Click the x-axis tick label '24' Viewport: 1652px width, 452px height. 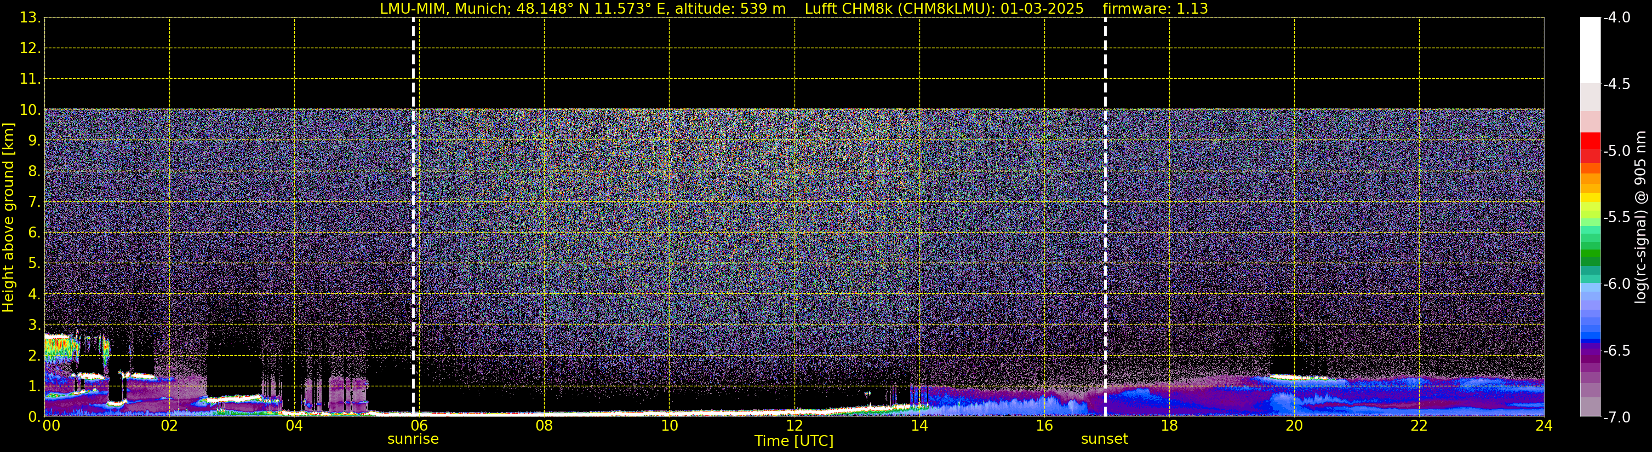click(x=1544, y=426)
